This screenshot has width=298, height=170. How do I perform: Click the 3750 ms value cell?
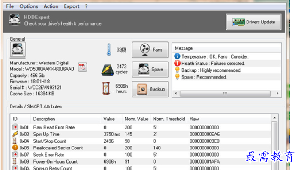(x=112, y=134)
